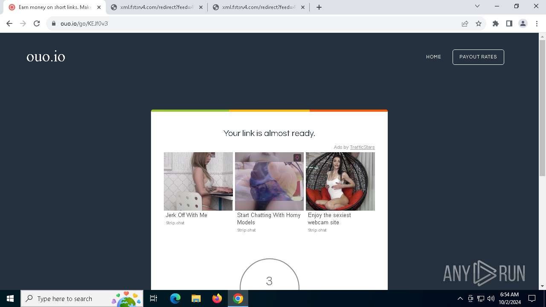
Task: Close the second xml.fstsrv4.com tab
Action: [201, 7]
